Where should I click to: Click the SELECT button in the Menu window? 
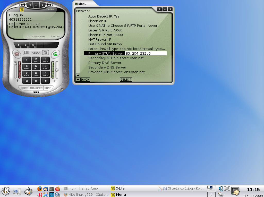[x=126, y=80]
